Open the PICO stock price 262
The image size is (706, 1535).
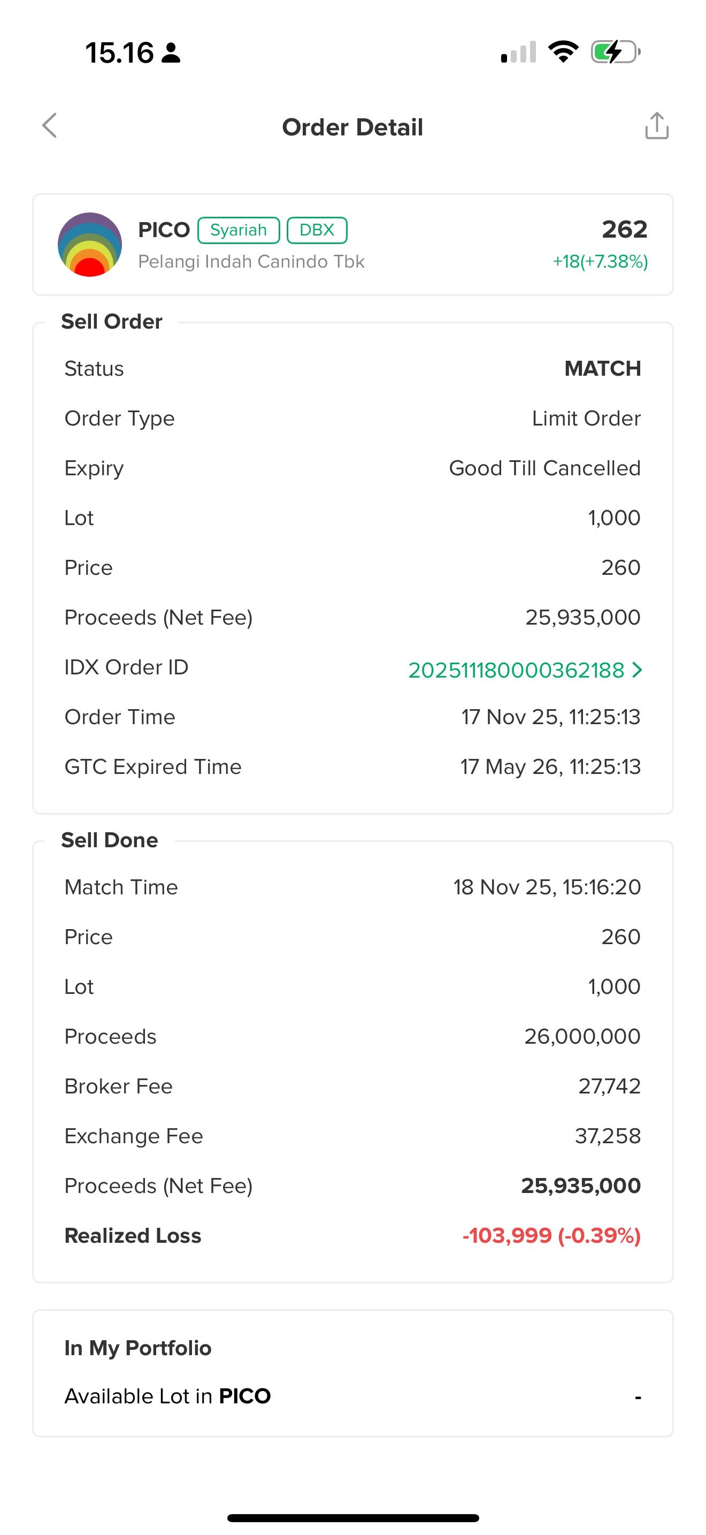pos(624,230)
